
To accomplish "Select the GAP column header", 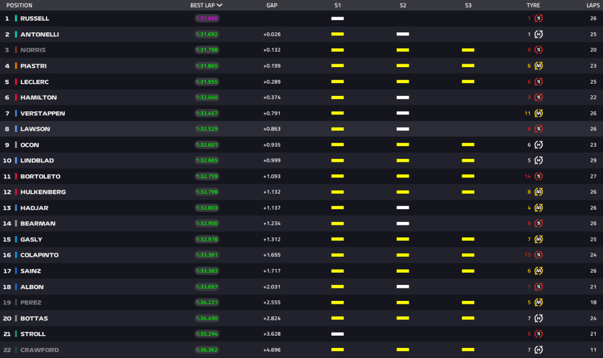I will [x=272, y=5].
